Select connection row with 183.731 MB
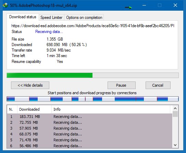Screen dimensions: 186x153 [89, 117]
